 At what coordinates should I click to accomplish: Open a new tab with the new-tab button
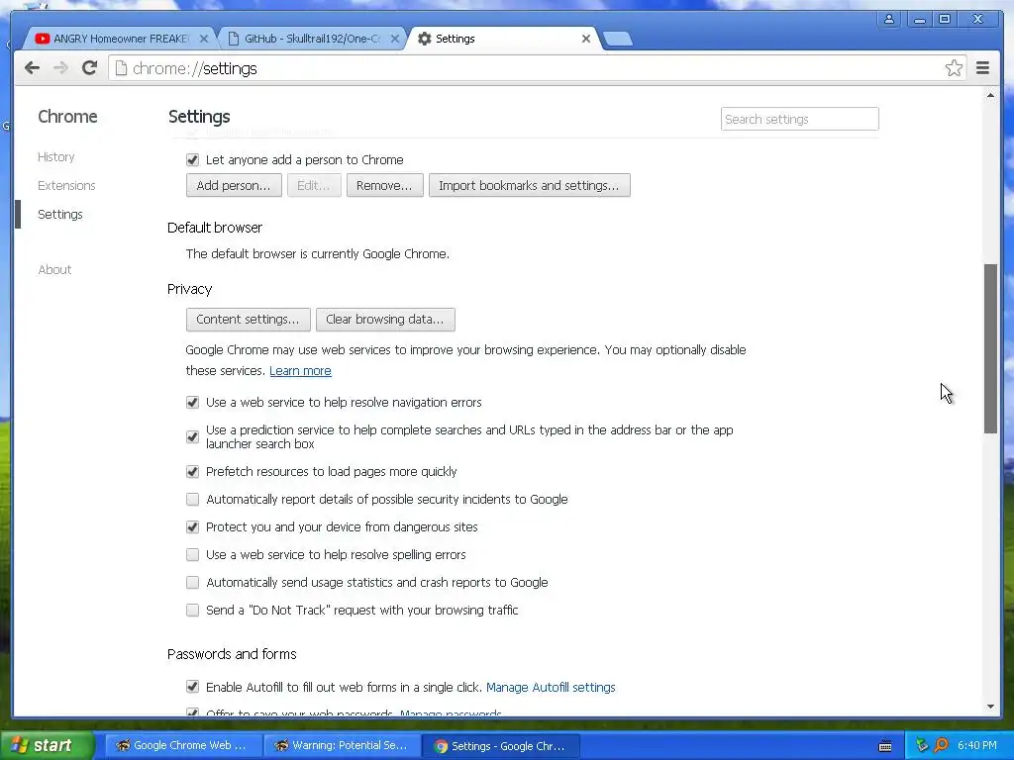click(x=618, y=39)
